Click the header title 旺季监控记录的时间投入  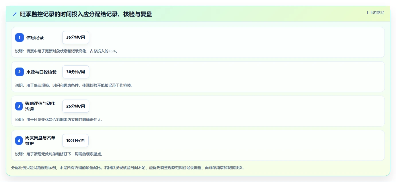click(86, 14)
